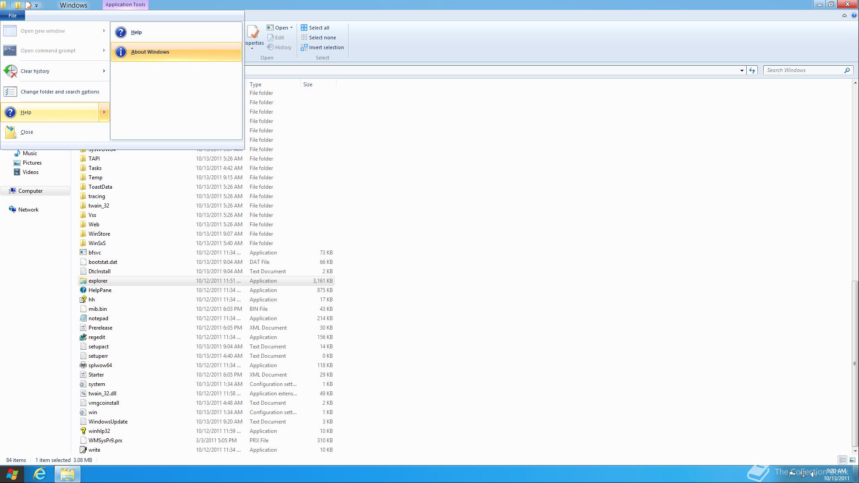Open Quick Access Toolbar dropdown arrow
The image size is (859, 483).
(37, 5)
